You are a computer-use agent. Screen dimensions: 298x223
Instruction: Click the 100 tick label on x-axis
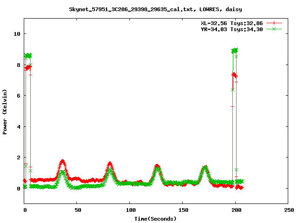(x=130, y=210)
